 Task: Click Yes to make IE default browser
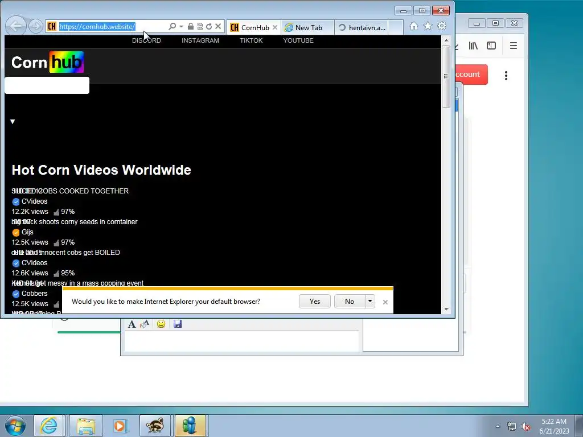pos(314,302)
